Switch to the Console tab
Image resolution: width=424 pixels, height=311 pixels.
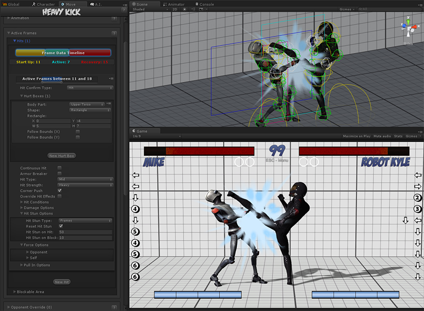[205, 4]
